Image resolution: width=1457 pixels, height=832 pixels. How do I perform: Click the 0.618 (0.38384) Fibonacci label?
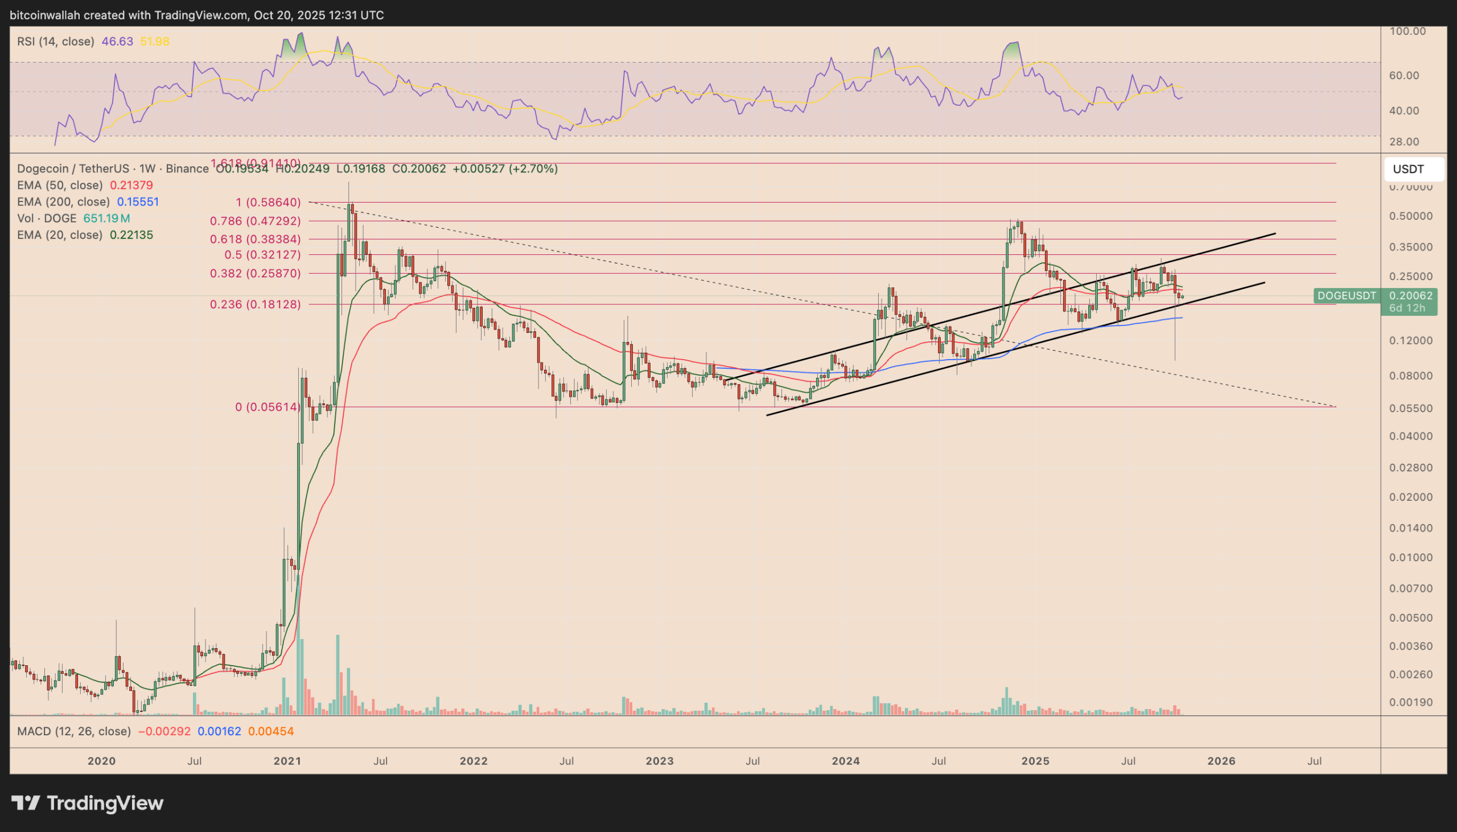(x=255, y=240)
